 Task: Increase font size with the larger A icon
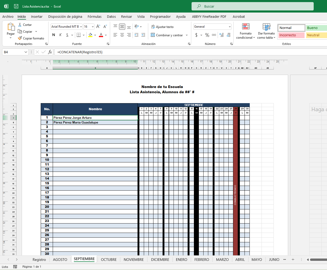click(98, 27)
